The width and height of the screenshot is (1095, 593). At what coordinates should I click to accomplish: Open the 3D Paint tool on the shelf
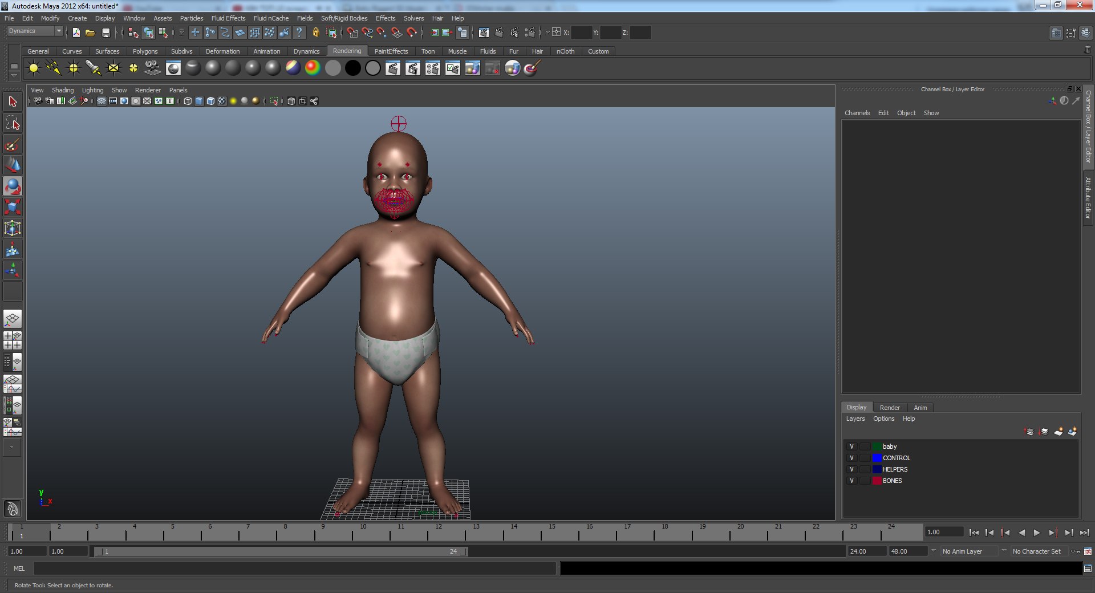pyautogui.click(x=532, y=68)
